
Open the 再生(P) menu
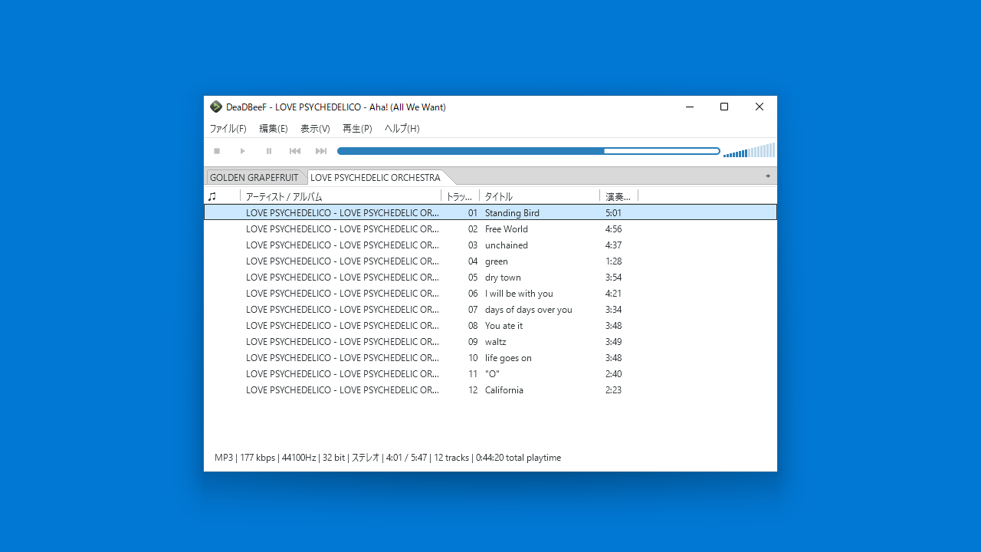coord(357,129)
